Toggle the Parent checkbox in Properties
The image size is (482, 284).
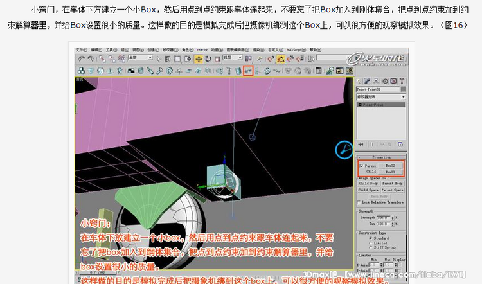361,166
